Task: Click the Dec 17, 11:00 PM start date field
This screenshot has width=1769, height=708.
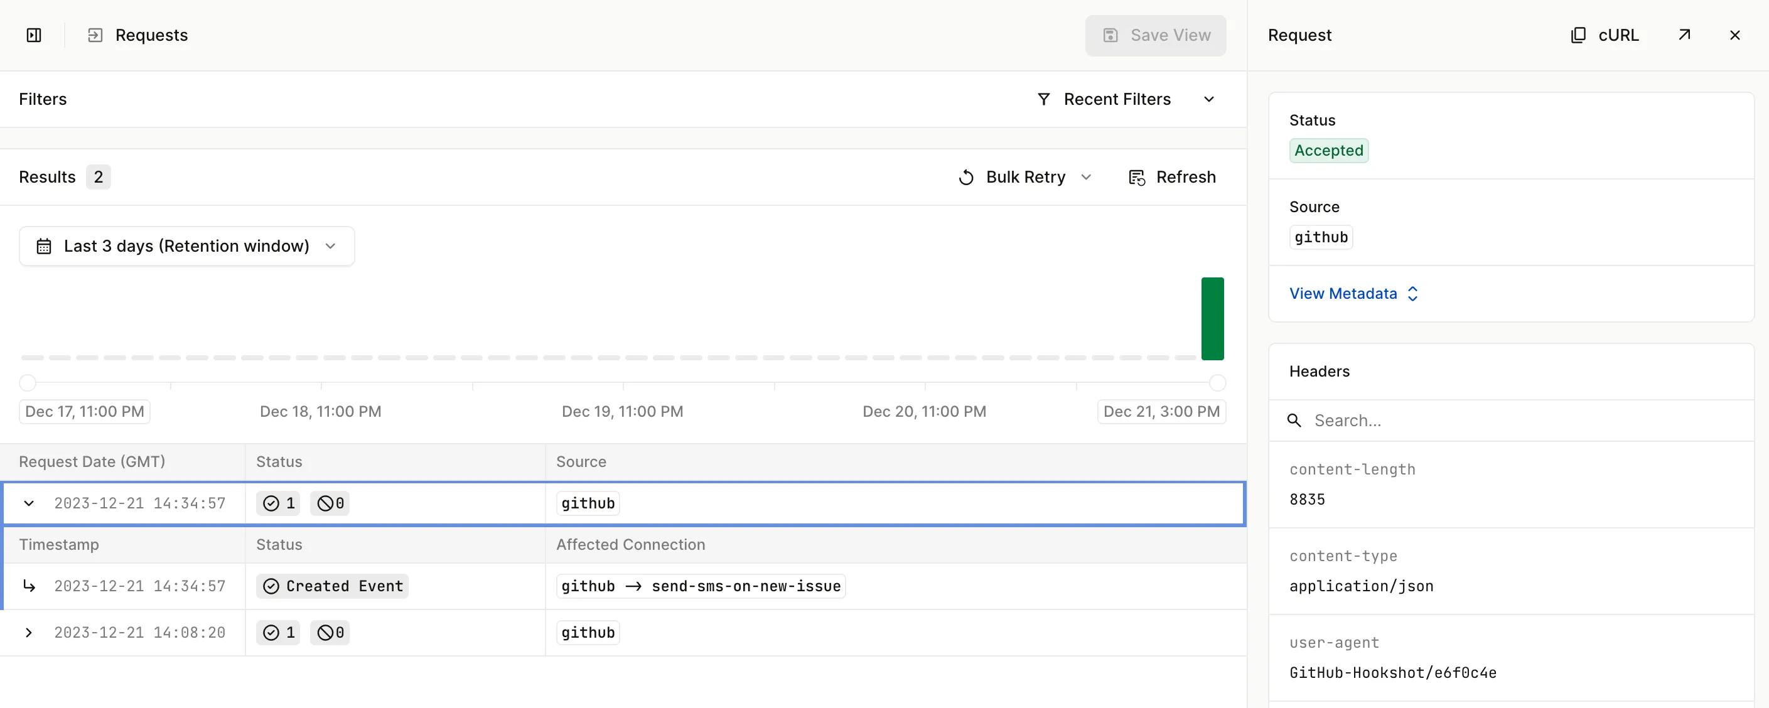Action: [85, 411]
